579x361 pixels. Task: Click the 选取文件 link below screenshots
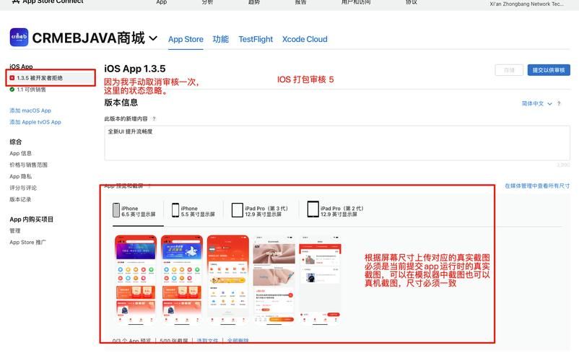click(x=207, y=341)
